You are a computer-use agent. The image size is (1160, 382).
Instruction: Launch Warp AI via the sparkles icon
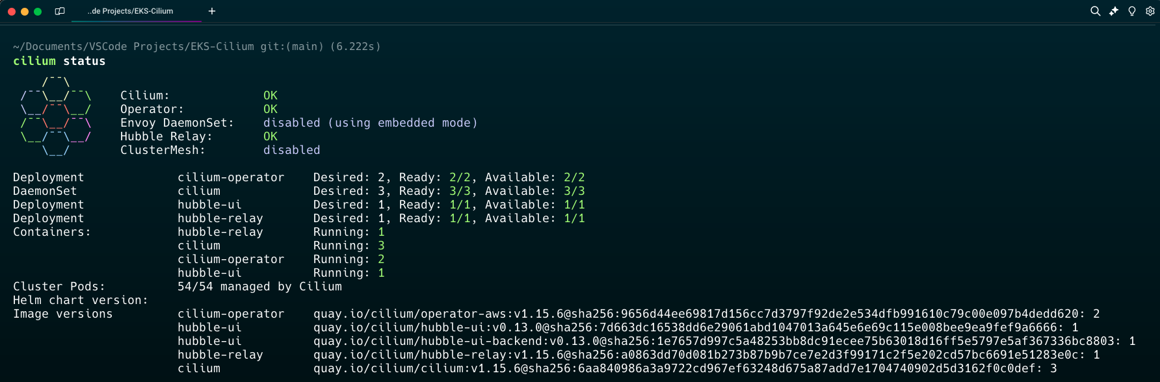point(1114,11)
